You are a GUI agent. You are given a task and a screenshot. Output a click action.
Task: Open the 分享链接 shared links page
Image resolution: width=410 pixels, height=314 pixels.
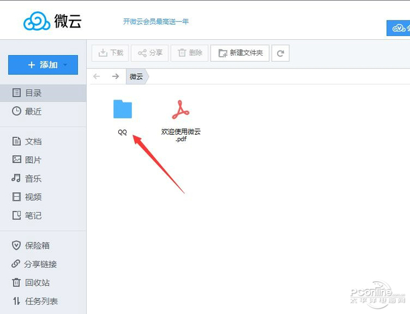click(x=43, y=264)
